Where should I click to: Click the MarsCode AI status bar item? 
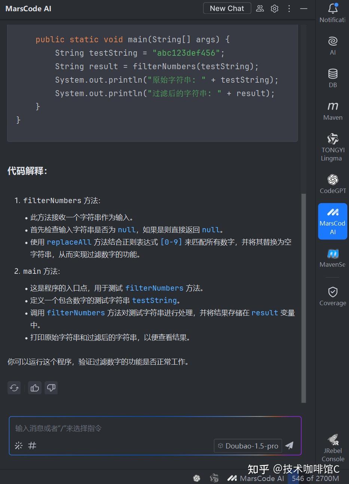click(x=255, y=478)
